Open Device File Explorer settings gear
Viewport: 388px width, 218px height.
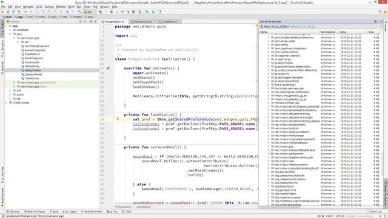coord(376,22)
